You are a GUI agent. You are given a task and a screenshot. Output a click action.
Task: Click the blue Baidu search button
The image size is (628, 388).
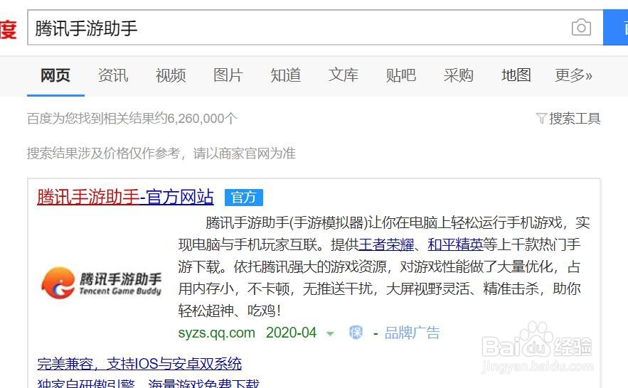616,28
